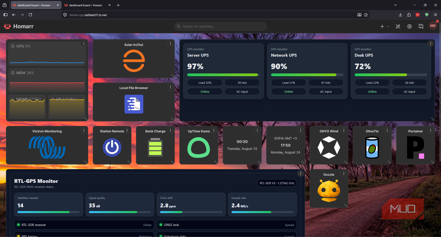Viewport: 441px width, 237px height.
Task: Click Server UPS 97% charge bar
Action: [x=223, y=75]
